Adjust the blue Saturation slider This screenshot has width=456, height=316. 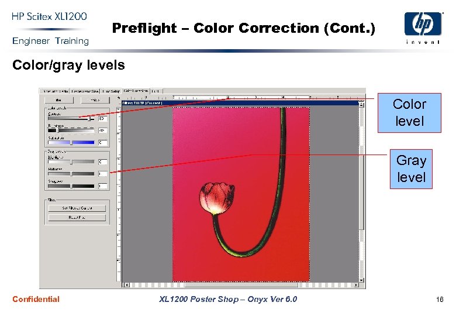tap(71, 143)
